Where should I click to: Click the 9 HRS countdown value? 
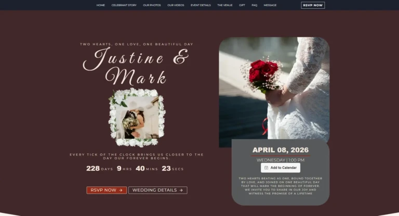(x=124, y=168)
